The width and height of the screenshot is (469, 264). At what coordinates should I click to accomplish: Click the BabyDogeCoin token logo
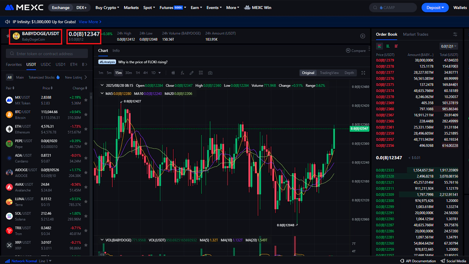point(16,36)
